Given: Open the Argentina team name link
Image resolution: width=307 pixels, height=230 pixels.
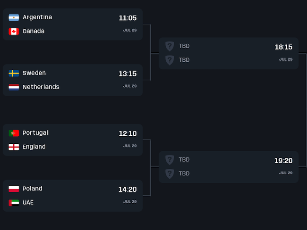Looking at the screenshot, I should (37, 17).
